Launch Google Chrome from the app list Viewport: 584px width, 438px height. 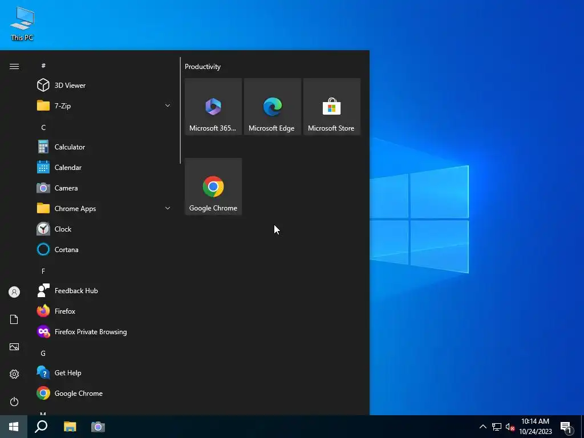click(x=104, y=394)
